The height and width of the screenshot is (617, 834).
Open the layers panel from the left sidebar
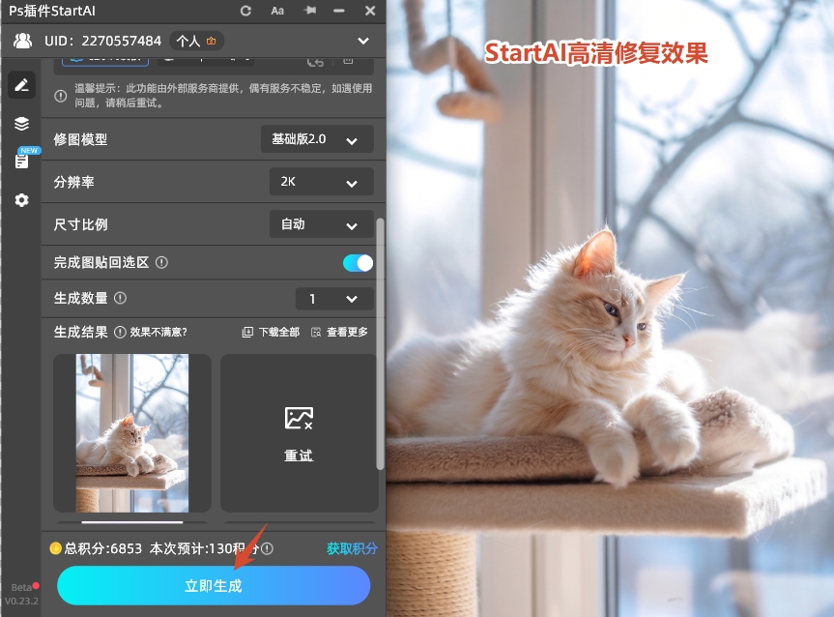tap(21, 124)
